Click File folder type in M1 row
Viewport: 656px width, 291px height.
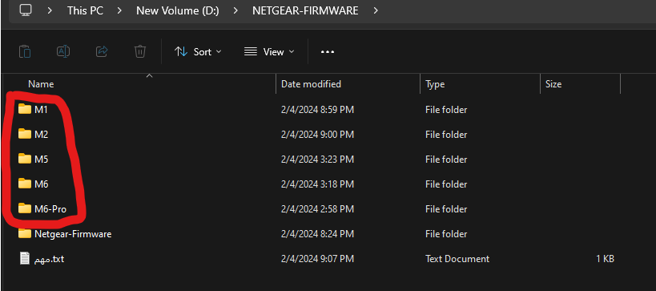tap(446, 110)
